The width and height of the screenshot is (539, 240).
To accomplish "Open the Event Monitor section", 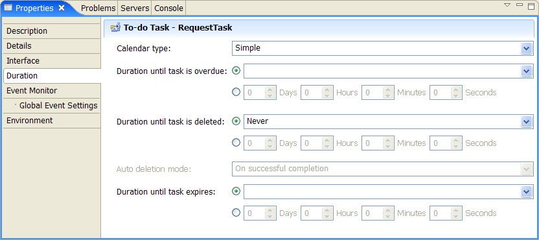I will 52,91.
